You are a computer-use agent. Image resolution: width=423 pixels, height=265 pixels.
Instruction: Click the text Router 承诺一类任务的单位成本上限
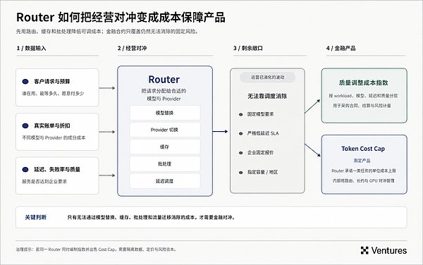pos(363,171)
